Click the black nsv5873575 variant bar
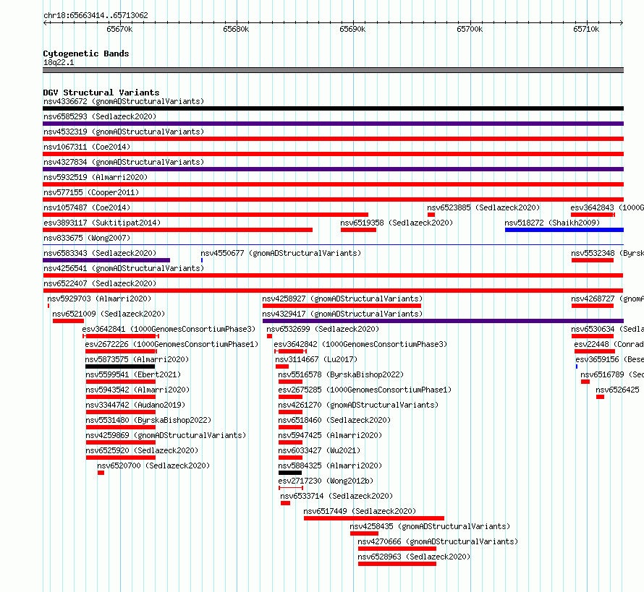 click(120, 366)
